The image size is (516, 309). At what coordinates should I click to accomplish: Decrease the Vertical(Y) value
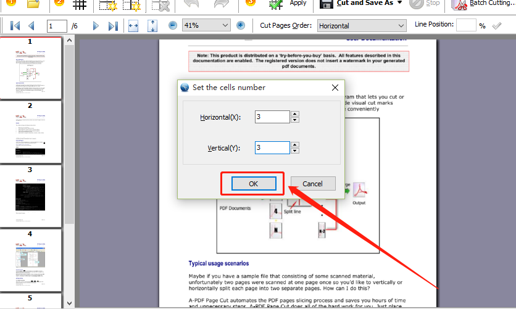coord(295,151)
